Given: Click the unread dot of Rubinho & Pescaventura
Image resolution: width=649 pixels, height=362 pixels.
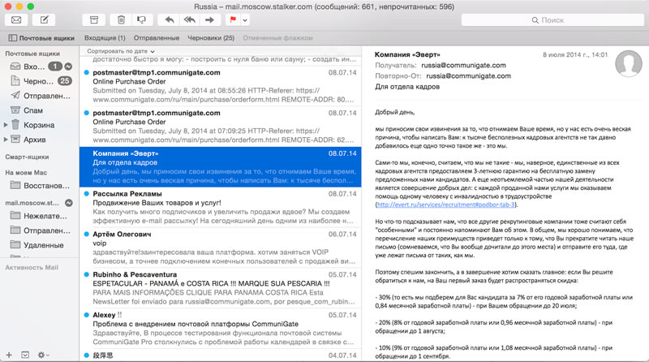Looking at the screenshot, I should [x=87, y=274].
